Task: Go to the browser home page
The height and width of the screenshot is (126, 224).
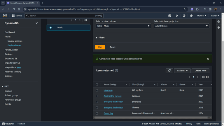Action: pos(19,9)
